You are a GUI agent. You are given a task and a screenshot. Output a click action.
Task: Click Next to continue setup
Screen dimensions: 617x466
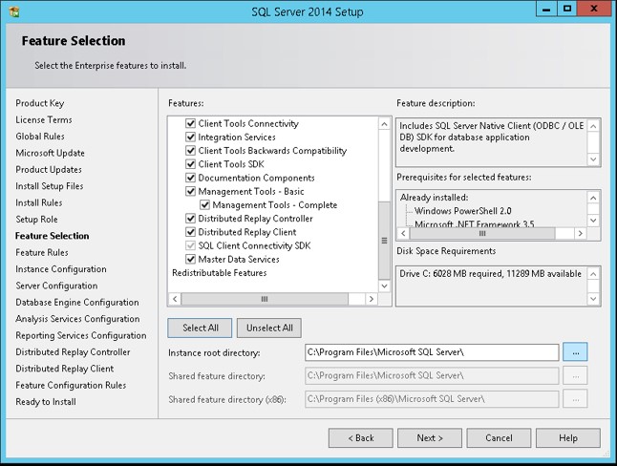tap(429, 438)
